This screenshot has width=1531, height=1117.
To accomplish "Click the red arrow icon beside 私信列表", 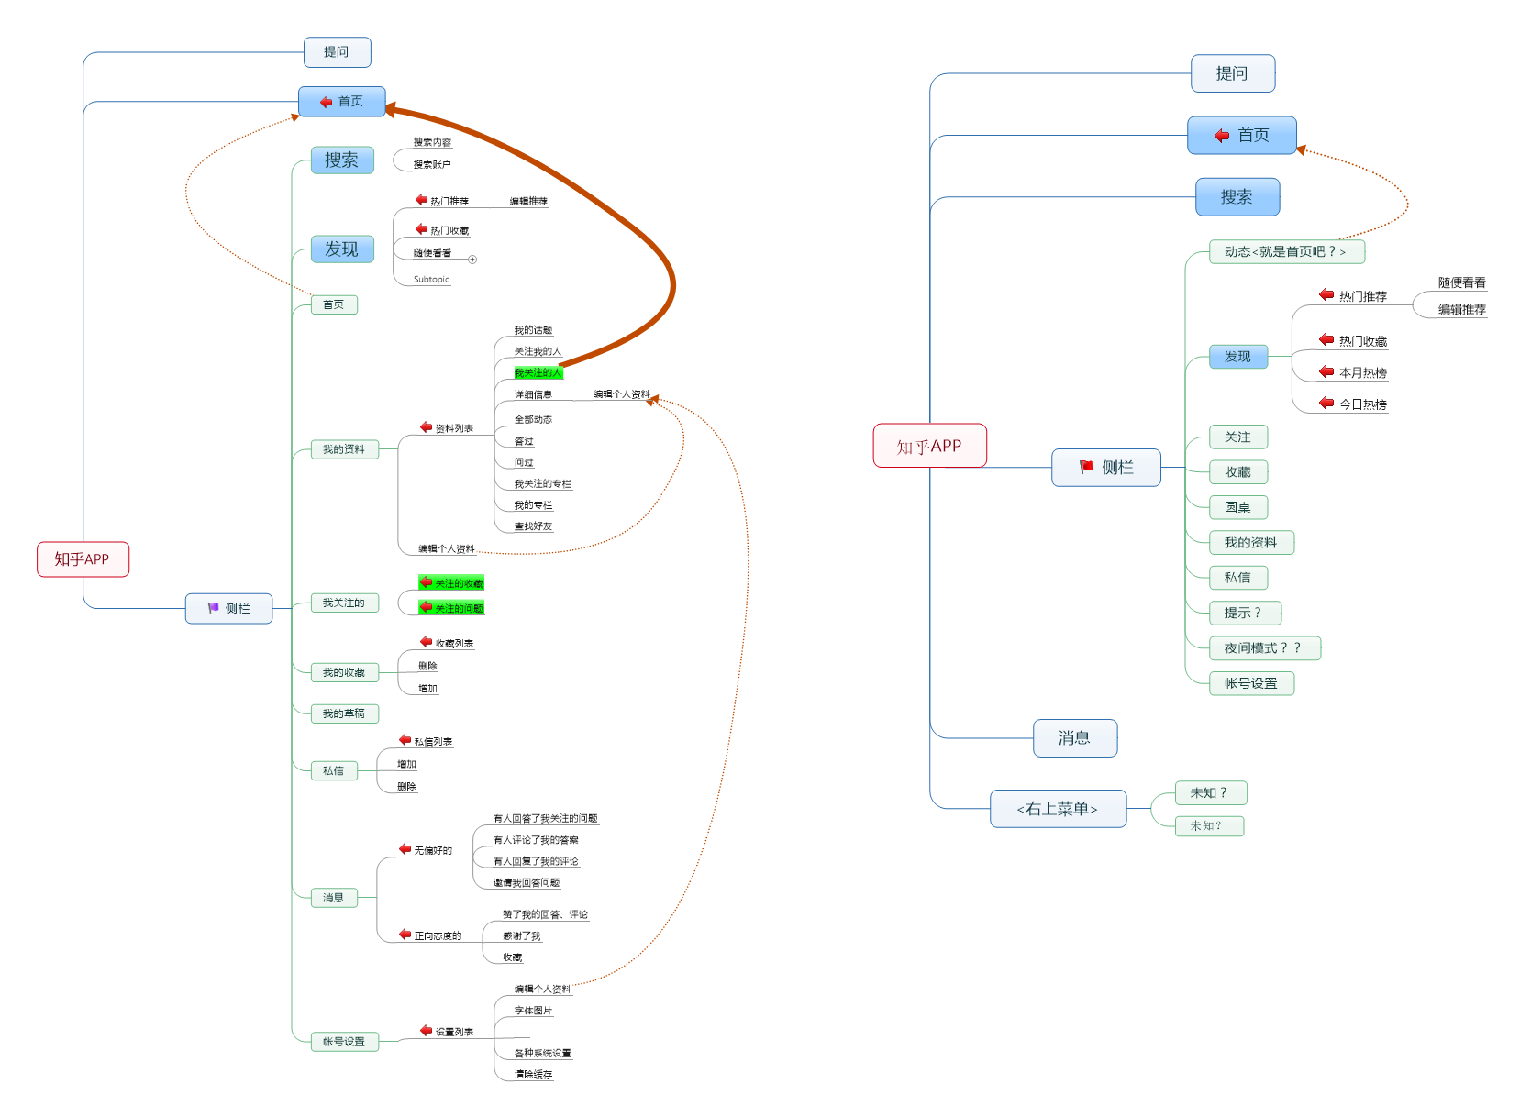I will click(405, 740).
